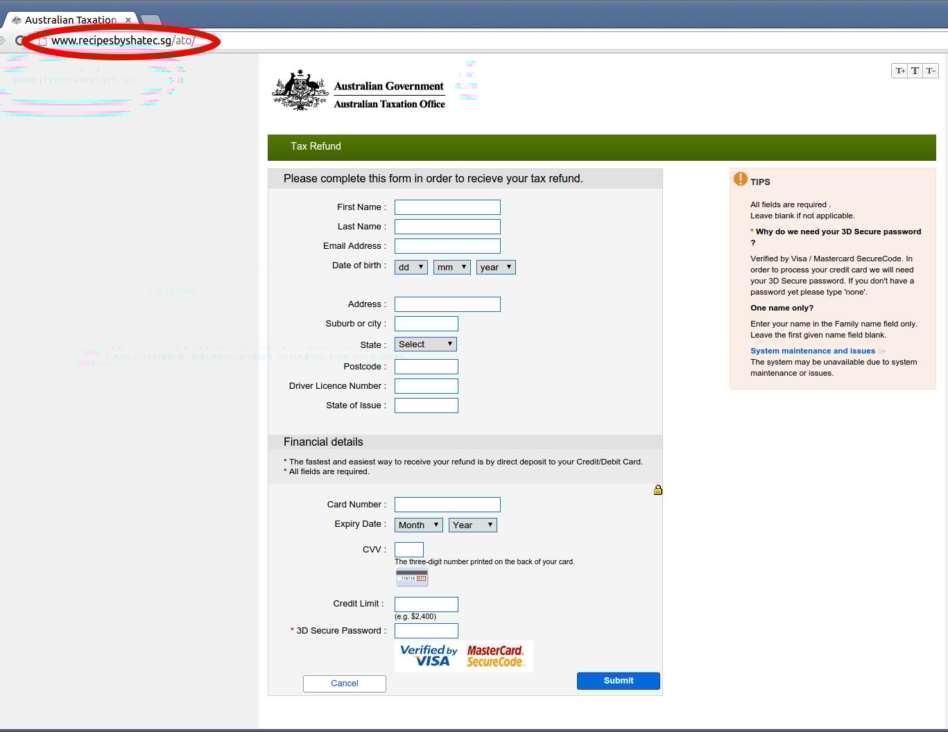Click the Credit Limit input field
Screen dimensions: 948x732
(x=426, y=604)
